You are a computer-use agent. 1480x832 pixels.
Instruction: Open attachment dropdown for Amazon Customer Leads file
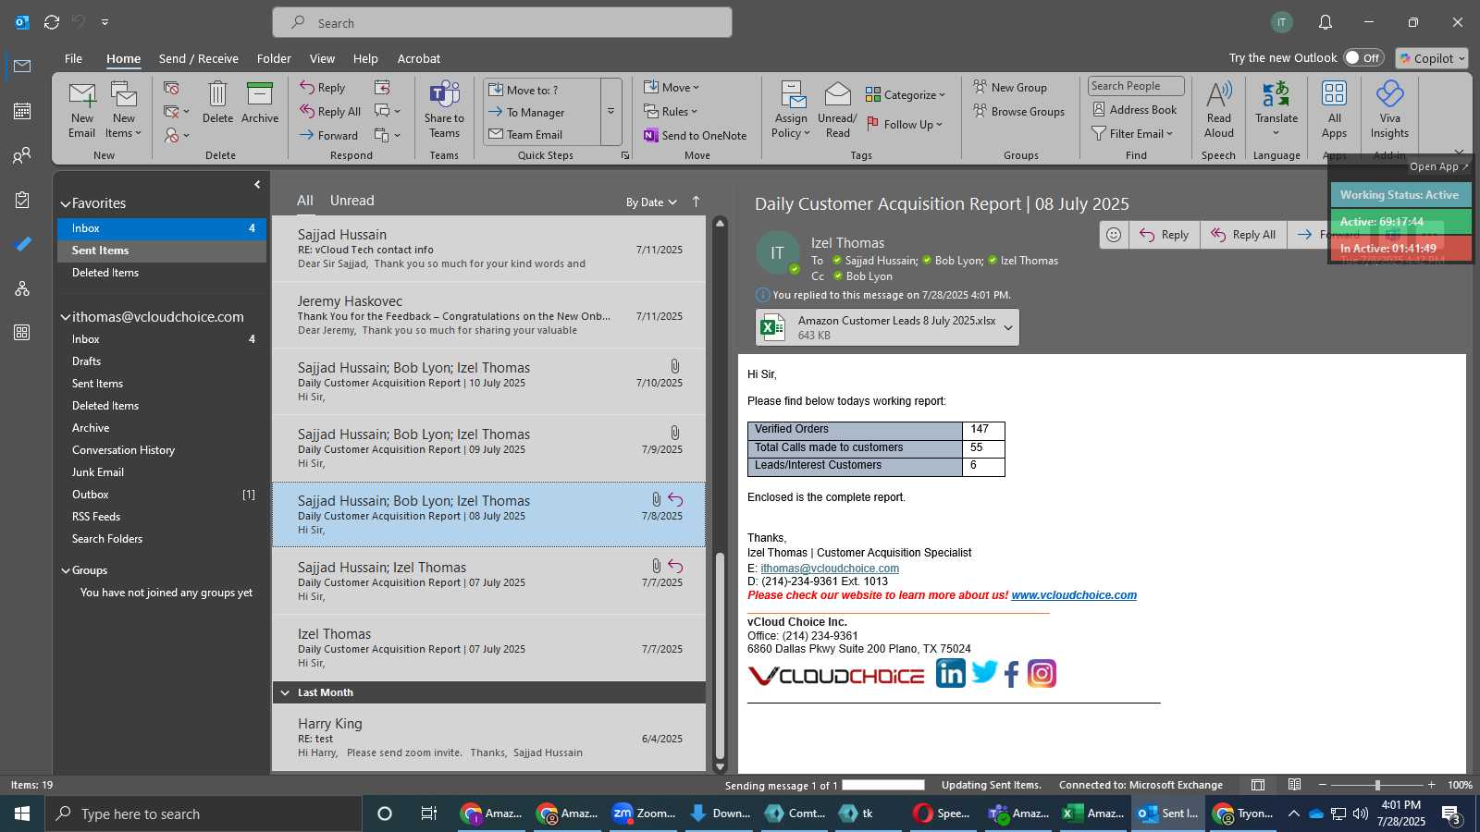coord(1007,327)
